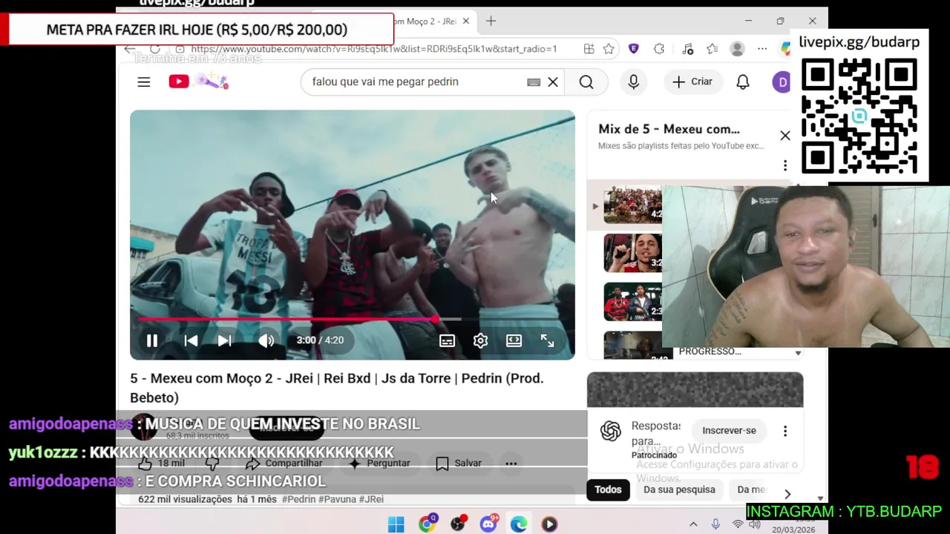Play the second mix video thumbnail
The image size is (950, 534).
tap(632, 253)
